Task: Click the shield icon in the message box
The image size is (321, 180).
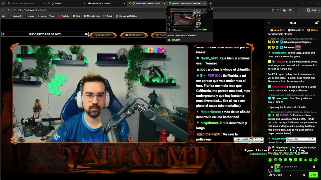Action: point(272,167)
